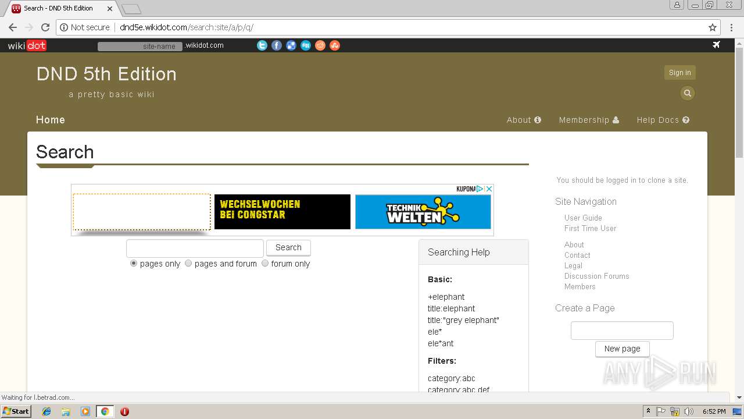Select forum only option
744x419 pixels.
[x=265, y=263]
